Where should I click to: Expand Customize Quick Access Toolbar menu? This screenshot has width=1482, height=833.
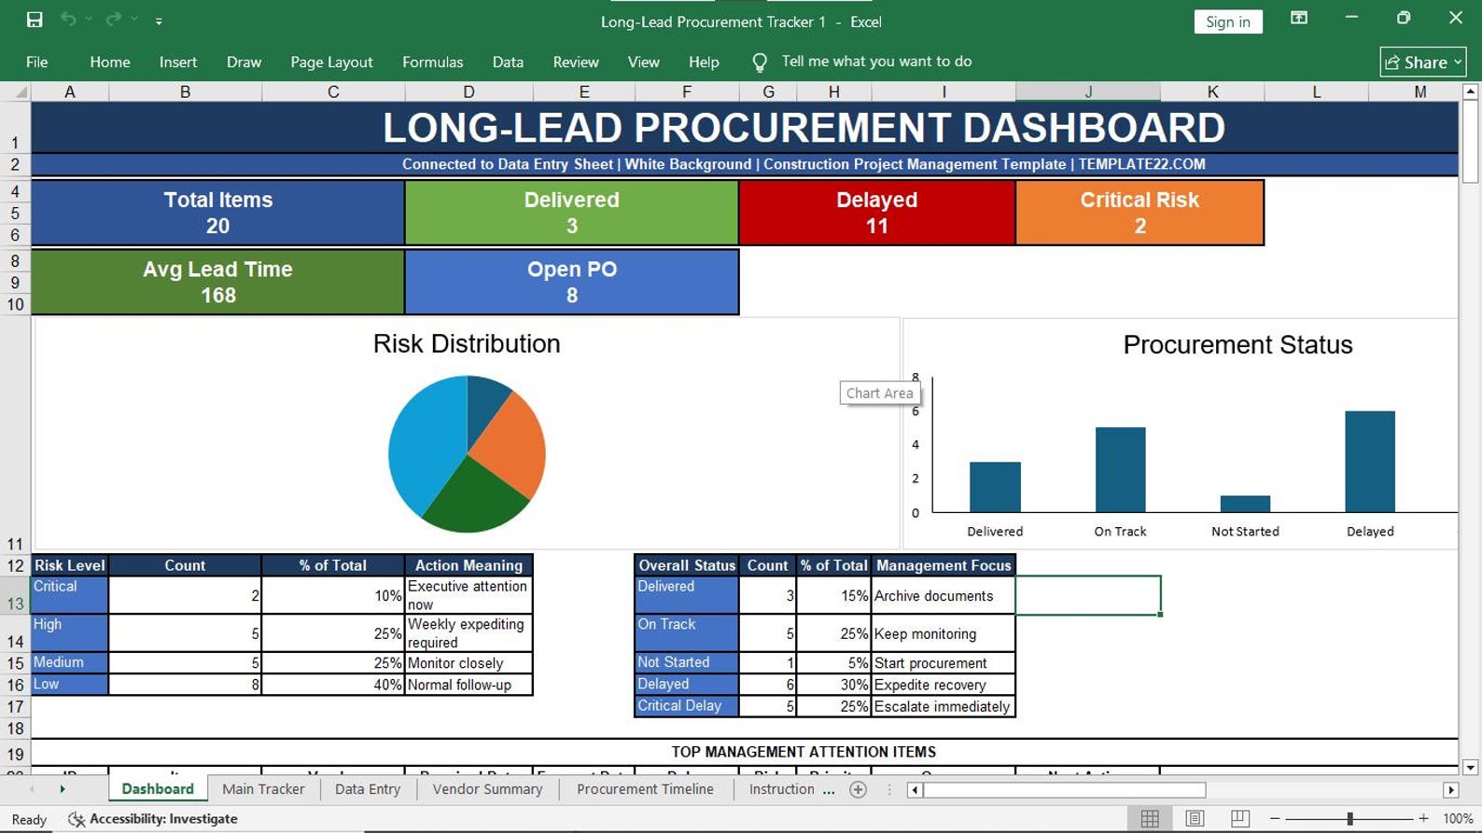pos(159,21)
